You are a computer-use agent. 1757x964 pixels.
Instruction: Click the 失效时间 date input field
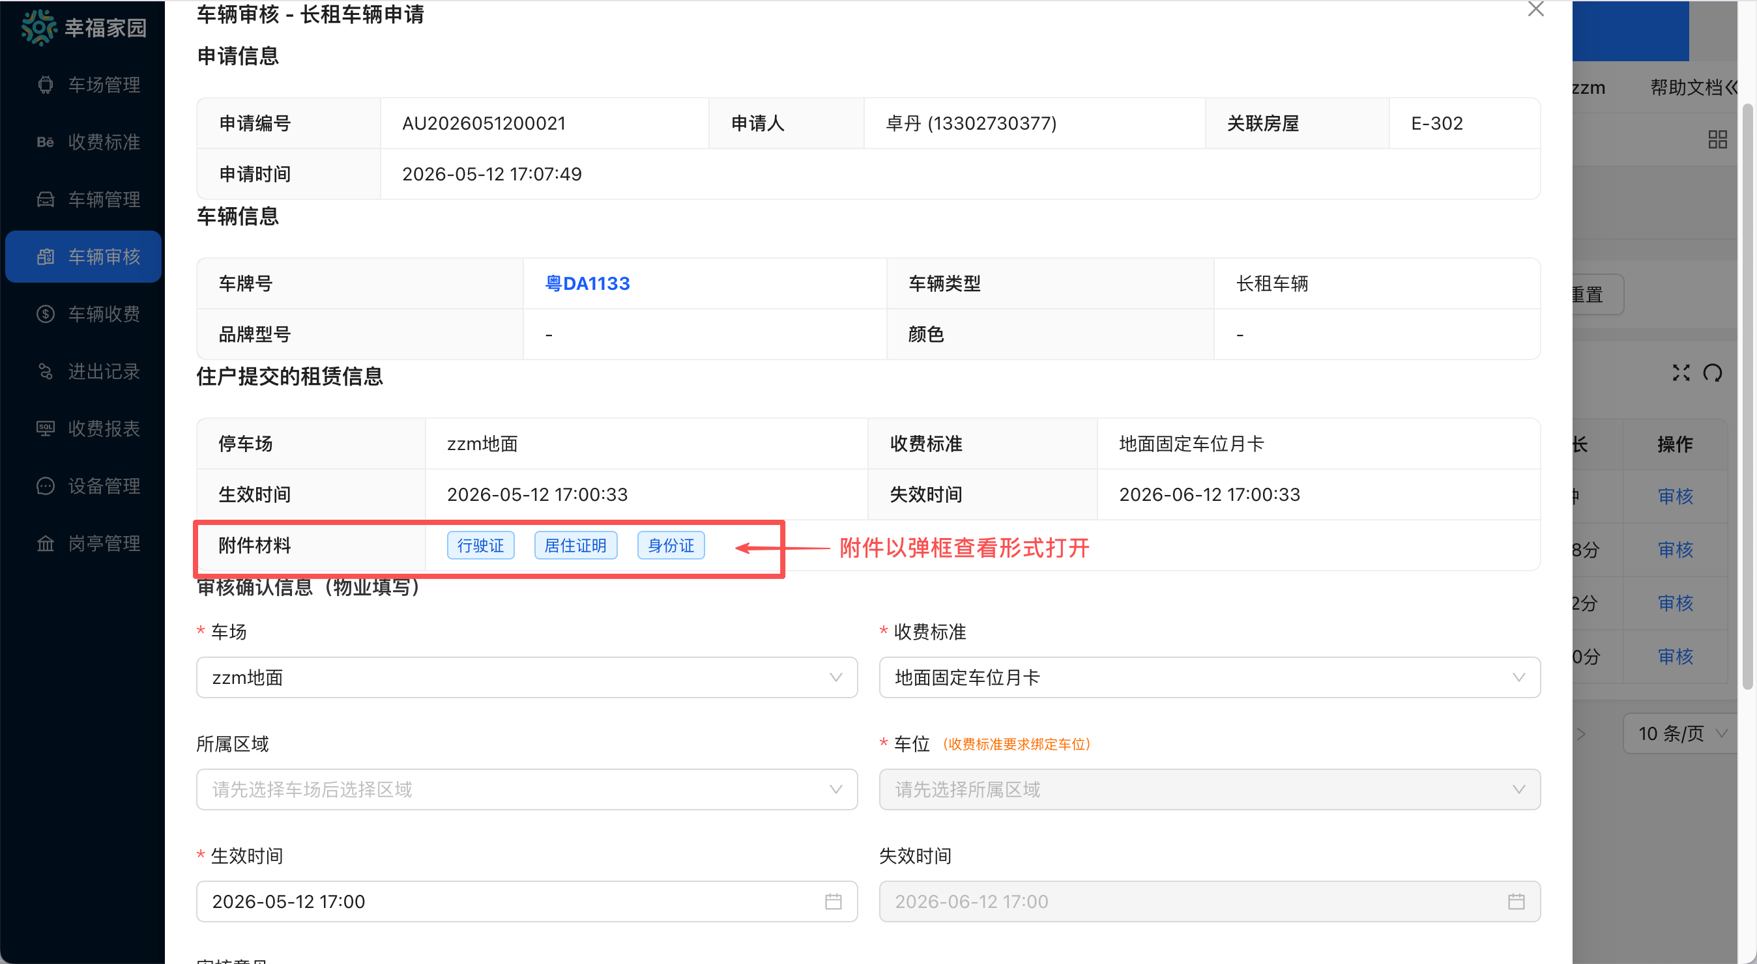[x=1210, y=901]
